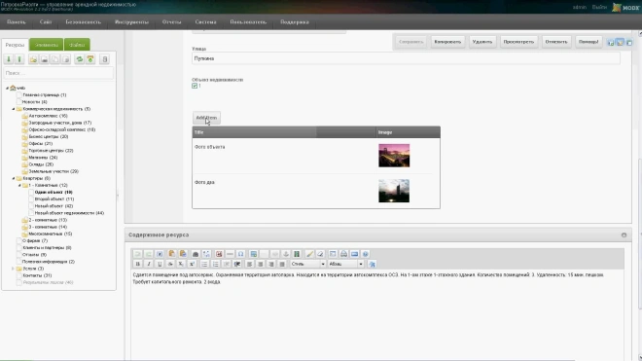Image resolution: width=642 pixels, height=361 pixels.
Task: Click the expand all tree arrow icon
Action: click(9, 59)
